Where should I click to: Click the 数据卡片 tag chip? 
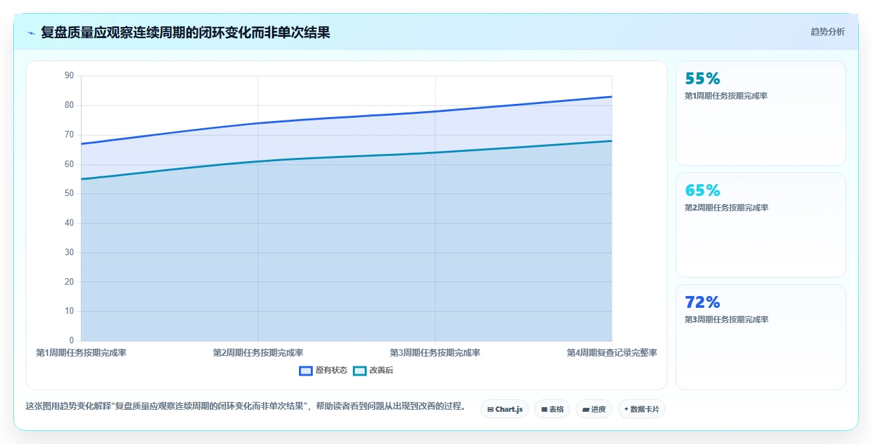click(641, 409)
